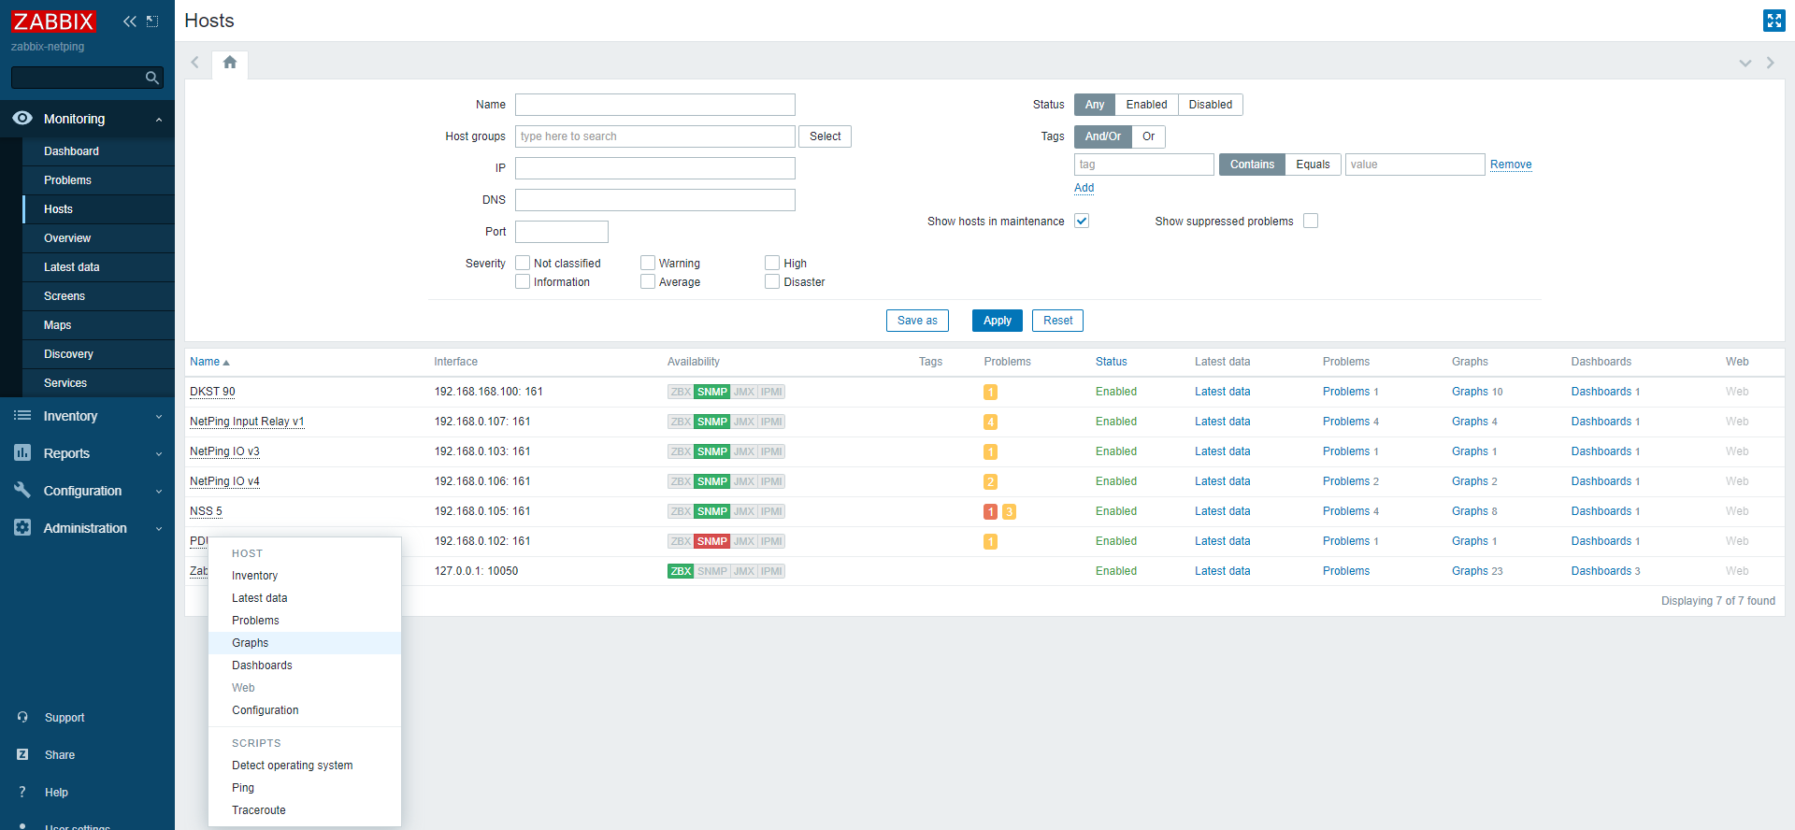Click the sidebar search magnifier icon
Image resolution: width=1795 pixels, height=830 pixels.
click(x=151, y=78)
